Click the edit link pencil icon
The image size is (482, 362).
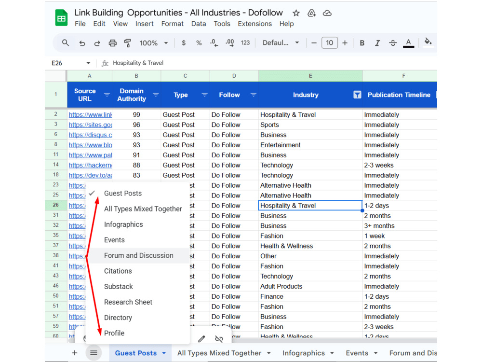click(x=201, y=339)
